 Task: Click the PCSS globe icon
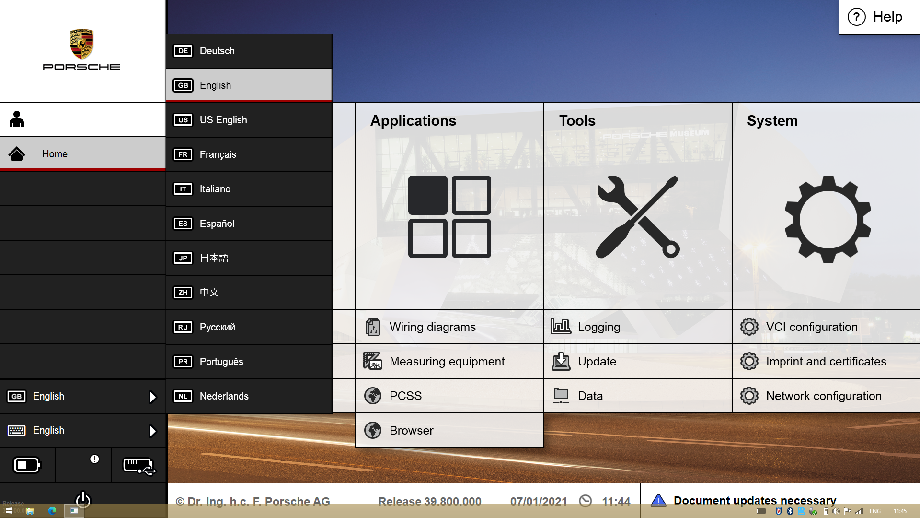point(373,395)
